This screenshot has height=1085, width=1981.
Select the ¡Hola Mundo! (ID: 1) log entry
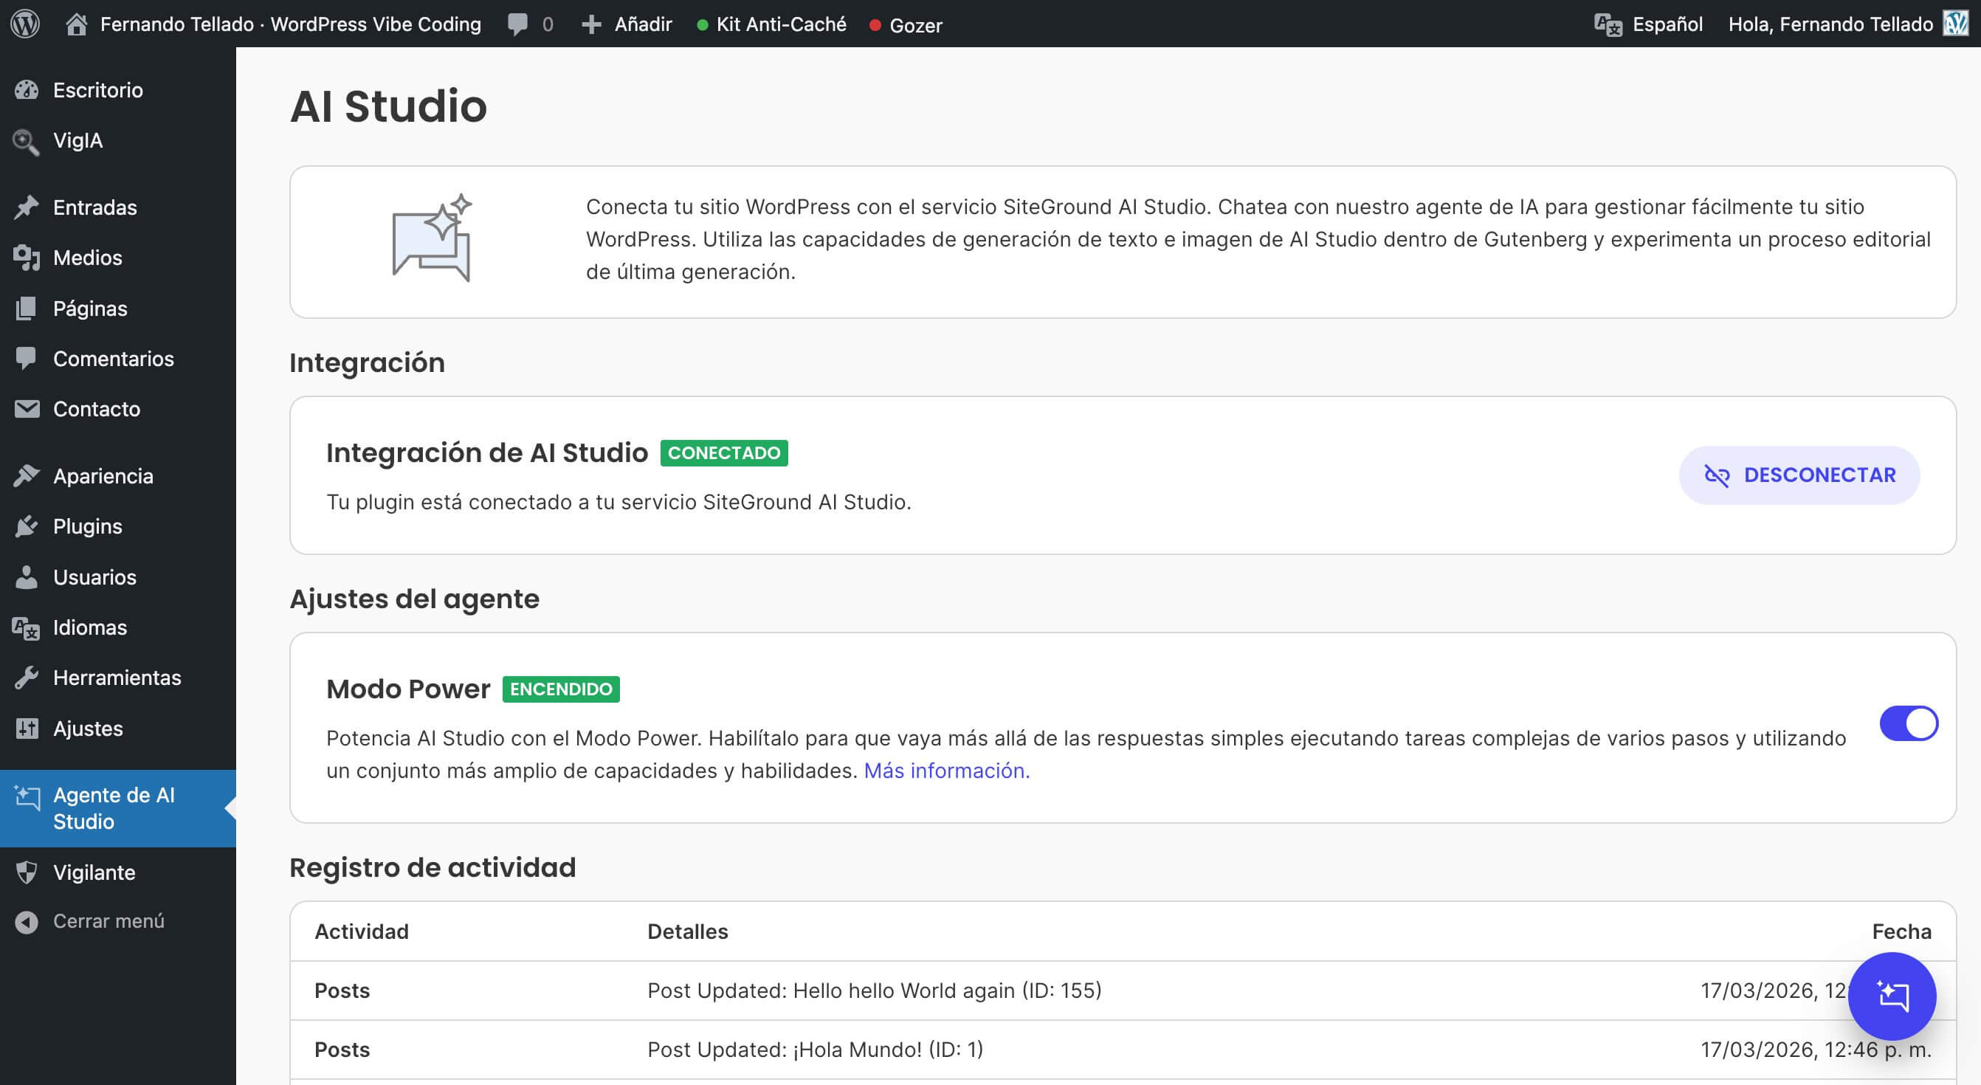(x=1123, y=1050)
